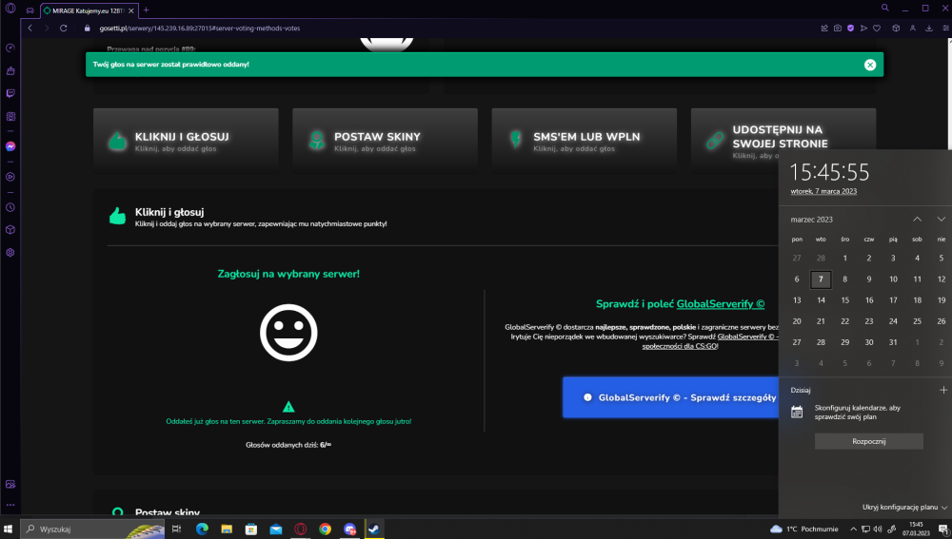Open Google Chrome from the taskbar

[x=325, y=529]
